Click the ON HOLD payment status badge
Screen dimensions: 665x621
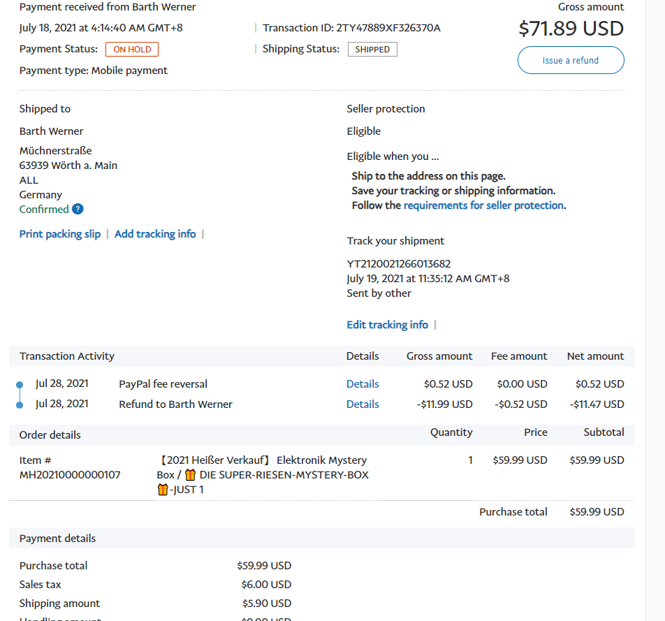132,50
